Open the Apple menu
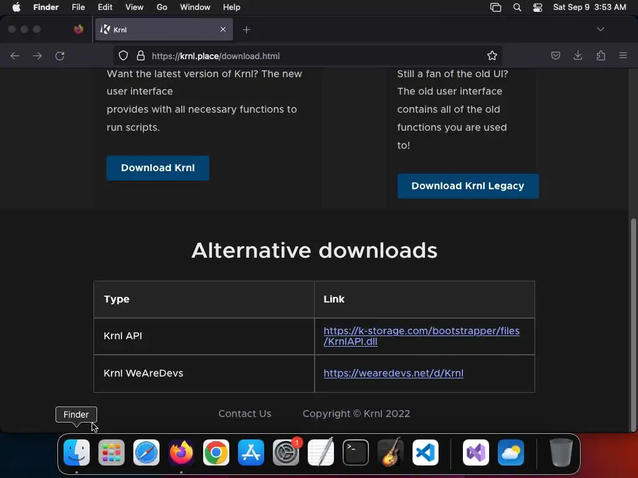Screen dimensions: 638x478 click(16, 7)
